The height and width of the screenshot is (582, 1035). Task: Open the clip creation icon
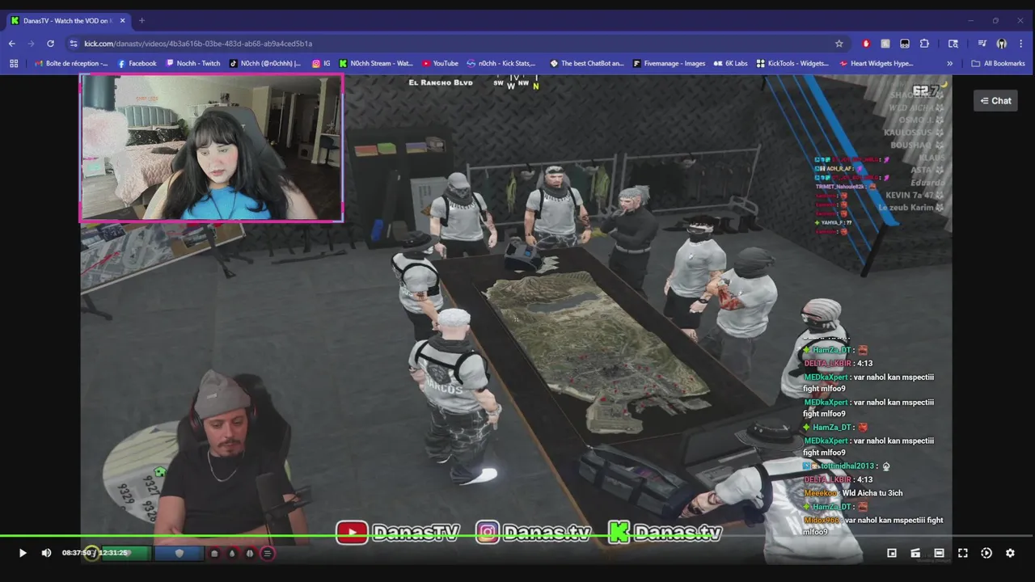(915, 553)
